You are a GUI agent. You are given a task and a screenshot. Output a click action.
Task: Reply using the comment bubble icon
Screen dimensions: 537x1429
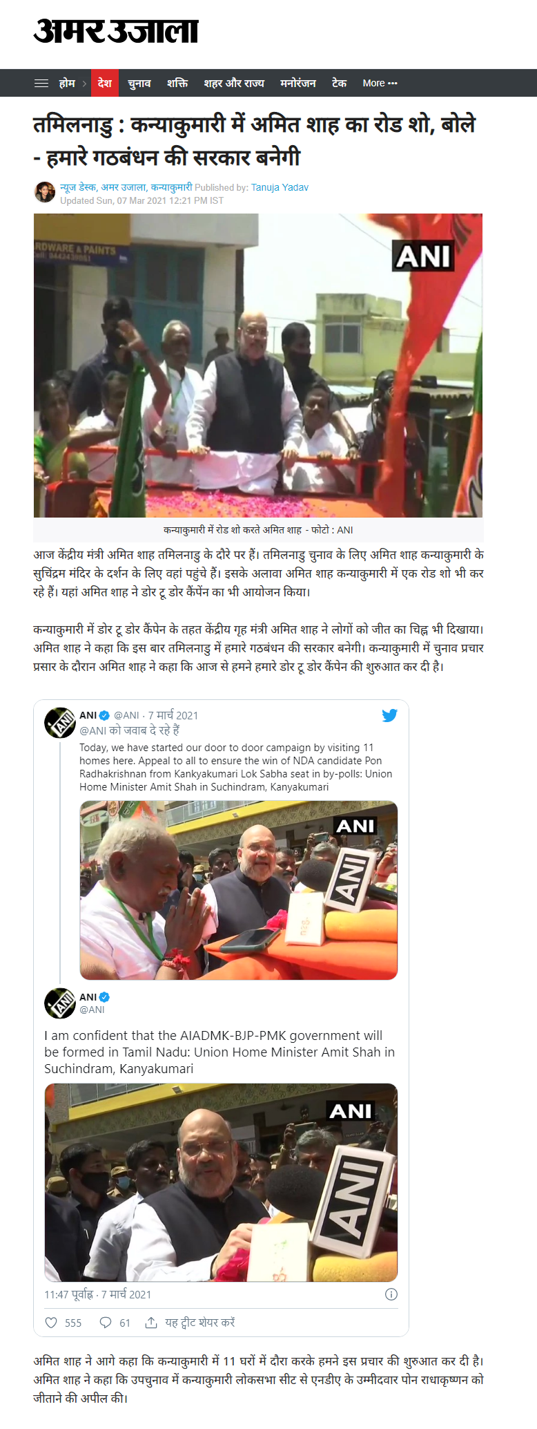point(106,1322)
